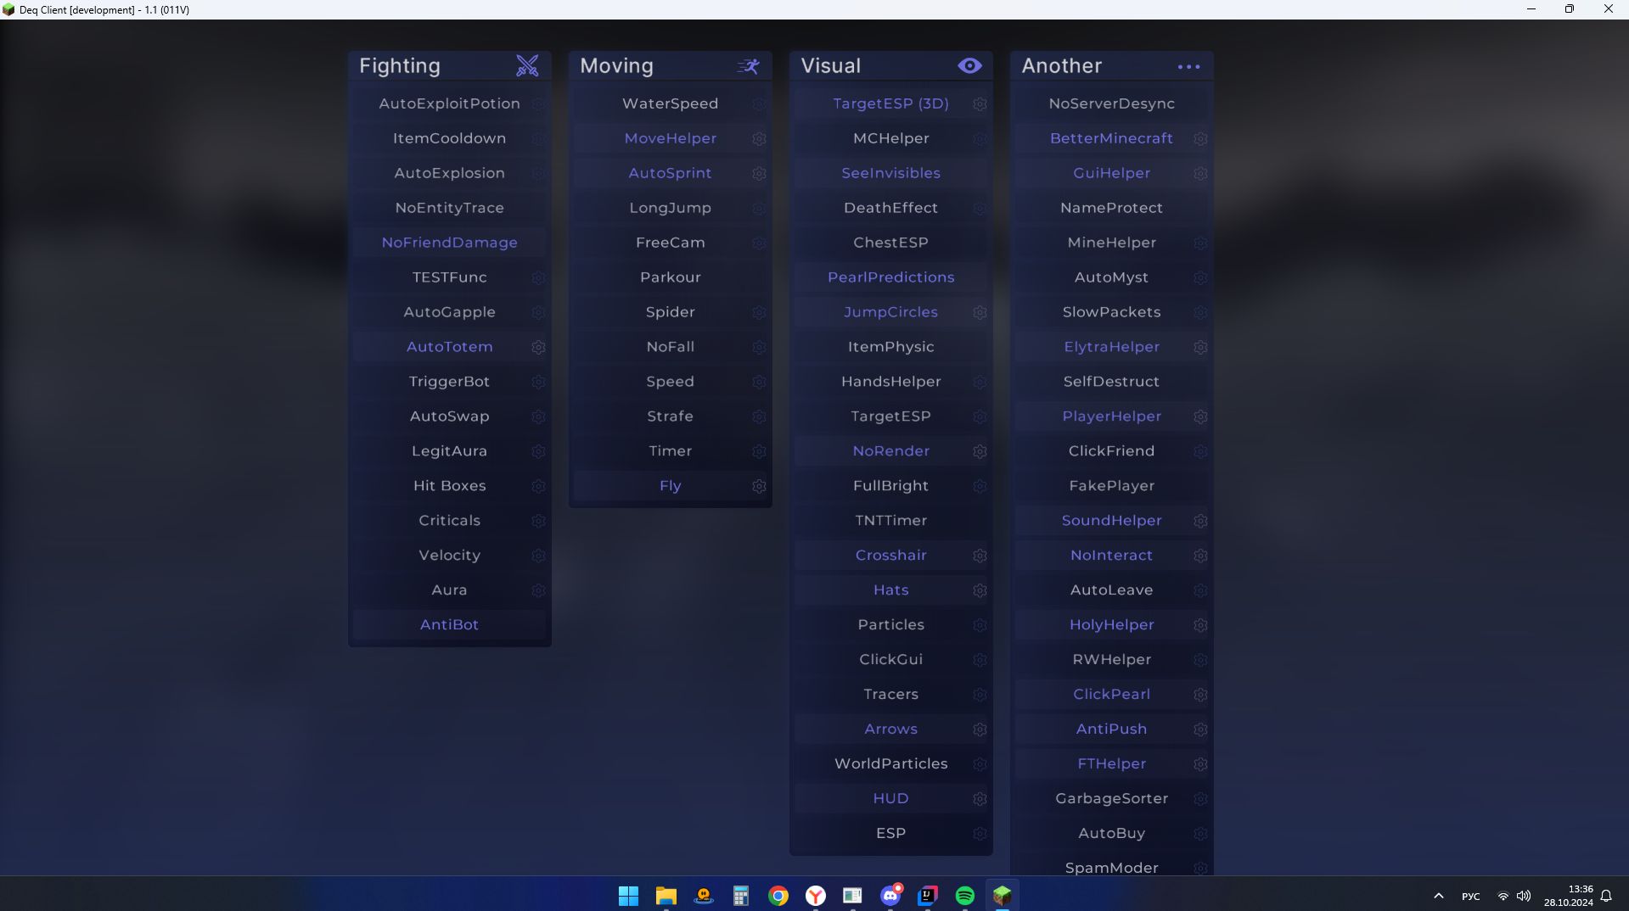1629x911 pixels.
Task: Enable the Aura module
Action: (449, 590)
